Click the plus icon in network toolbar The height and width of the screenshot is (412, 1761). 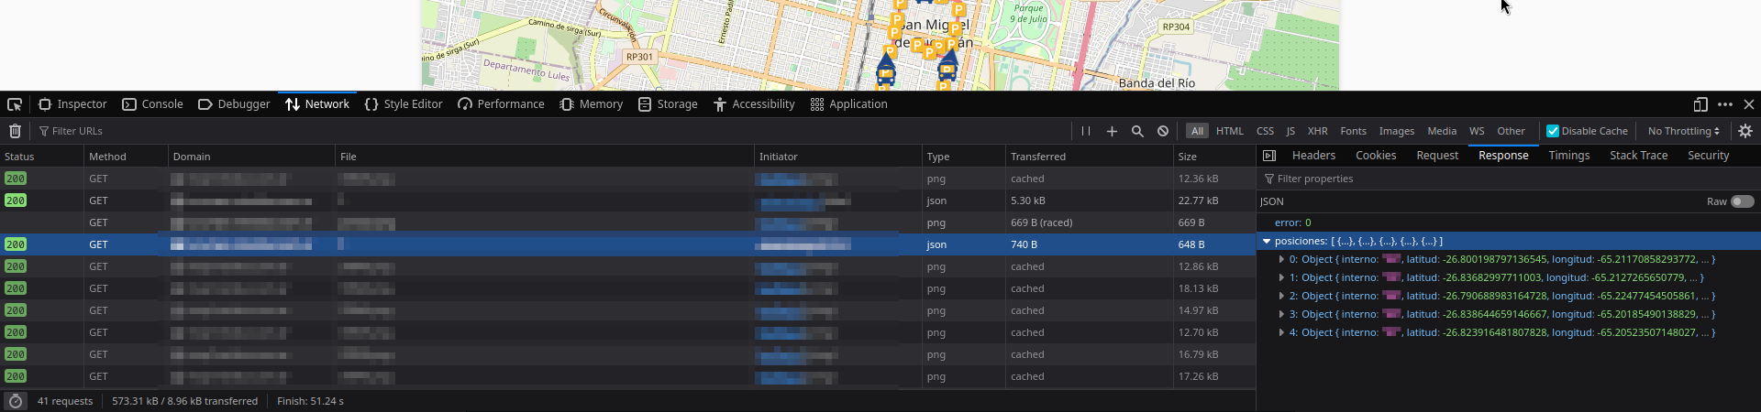point(1112,131)
